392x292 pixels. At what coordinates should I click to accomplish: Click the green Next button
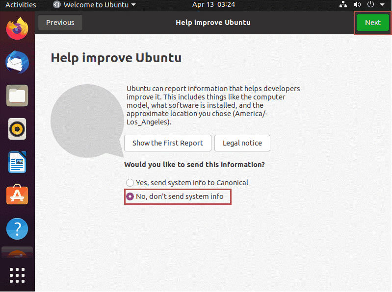(x=373, y=23)
